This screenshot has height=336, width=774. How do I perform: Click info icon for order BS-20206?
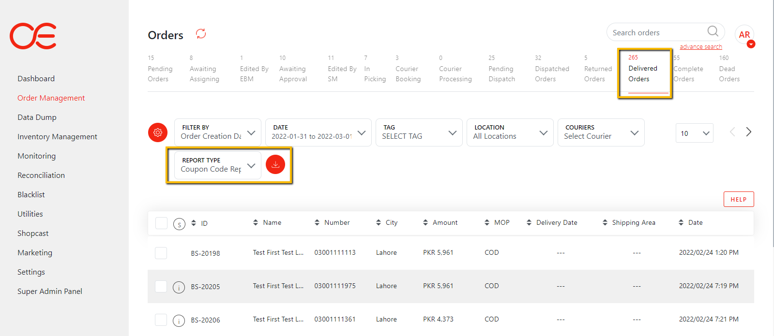179,321
